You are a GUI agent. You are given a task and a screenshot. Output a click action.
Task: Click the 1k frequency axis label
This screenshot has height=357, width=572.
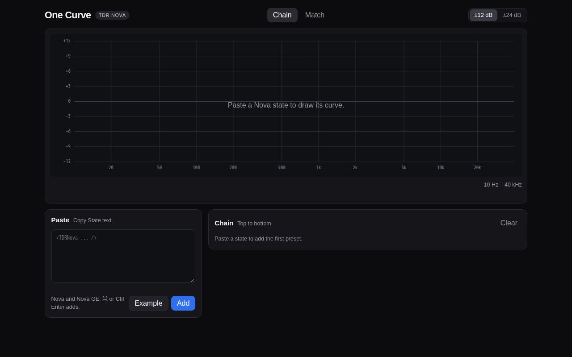319,168
